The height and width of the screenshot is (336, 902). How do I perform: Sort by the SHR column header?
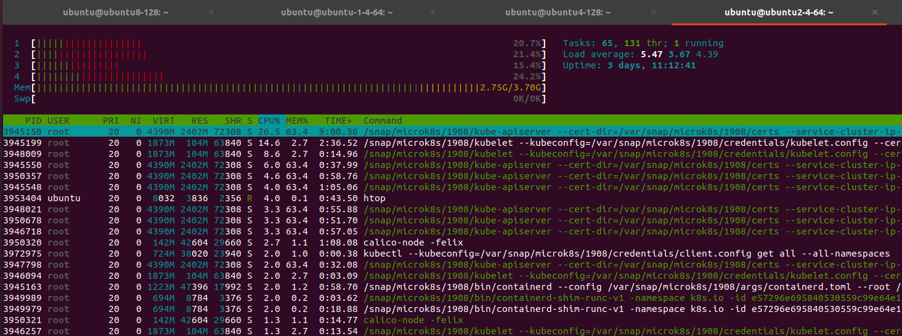[234, 121]
